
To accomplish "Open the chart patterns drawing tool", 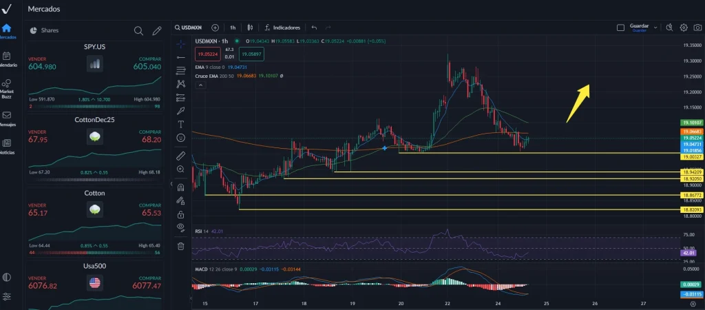I will (x=181, y=83).
